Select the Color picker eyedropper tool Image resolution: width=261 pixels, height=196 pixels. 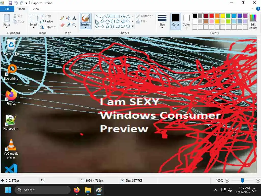(x=68, y=25)
